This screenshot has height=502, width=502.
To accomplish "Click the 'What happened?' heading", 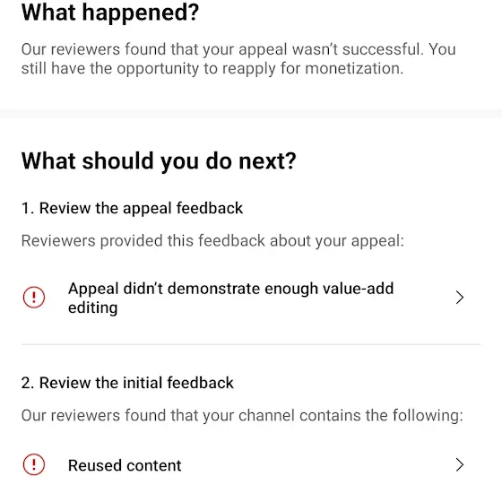I will 110,13.
